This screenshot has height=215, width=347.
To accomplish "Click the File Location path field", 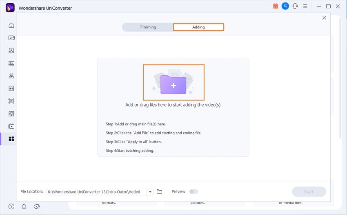I will coord(96,192).
